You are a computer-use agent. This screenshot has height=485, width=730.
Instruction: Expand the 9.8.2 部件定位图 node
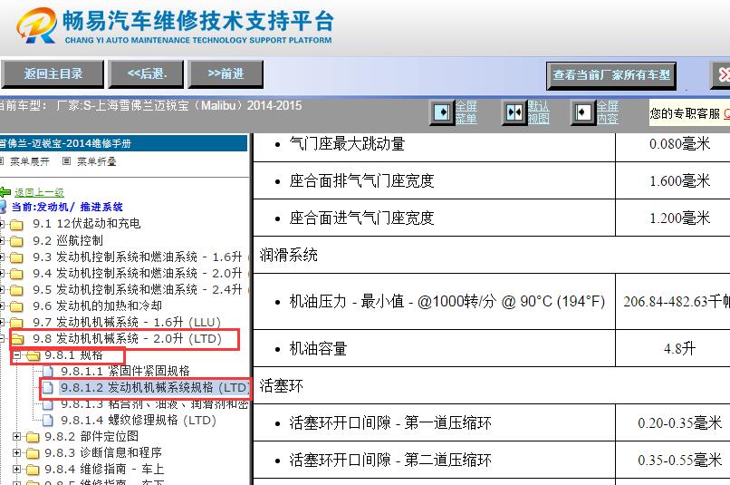17,437
